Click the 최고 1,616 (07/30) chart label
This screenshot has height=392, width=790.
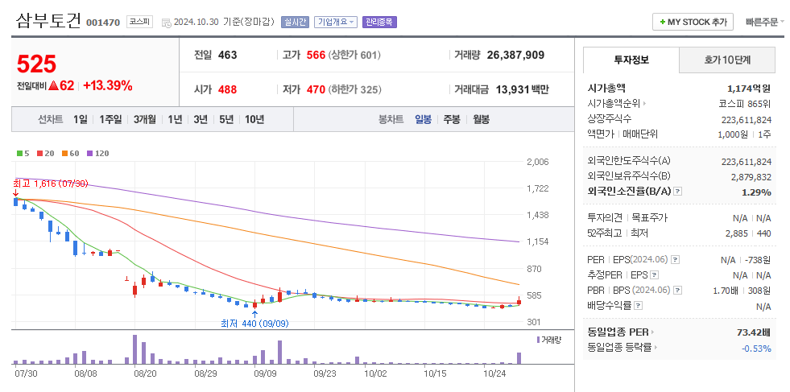click(51, 184)
